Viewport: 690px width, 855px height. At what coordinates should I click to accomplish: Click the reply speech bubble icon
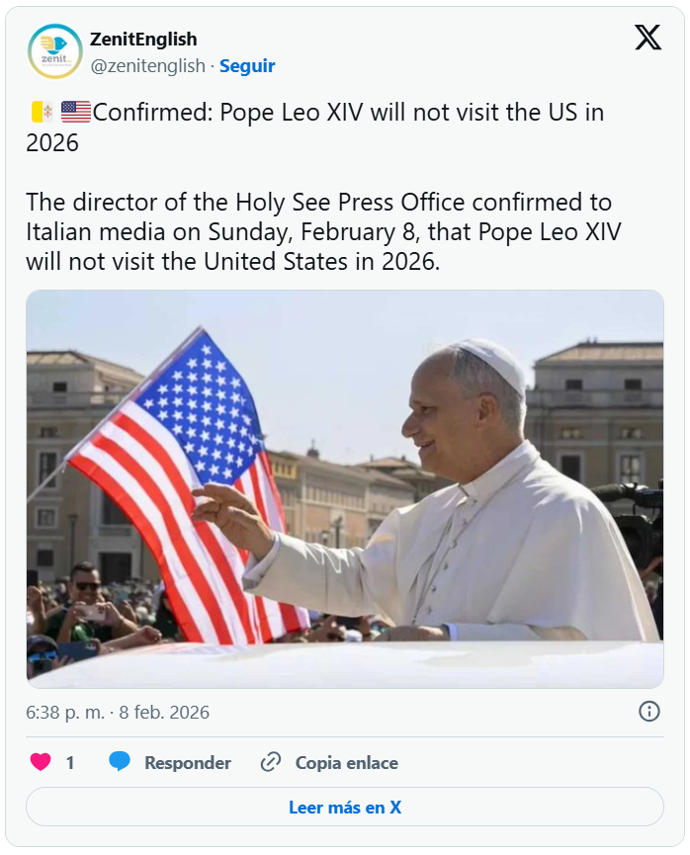coord(120,762)
